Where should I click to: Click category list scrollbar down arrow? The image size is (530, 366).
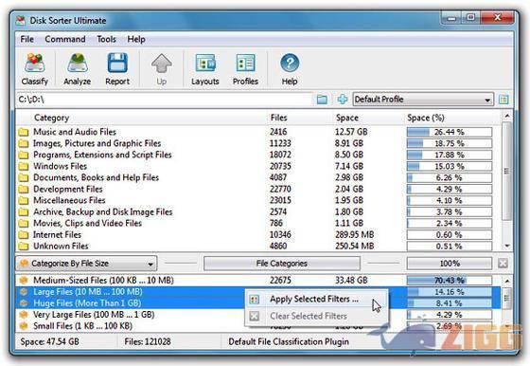[507, 247]
